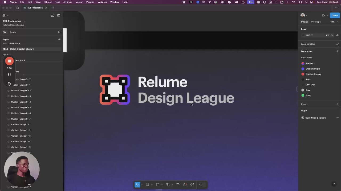Open the Edit menu
This screenshot has width=341, height=191.
click(x=30, y=2)
